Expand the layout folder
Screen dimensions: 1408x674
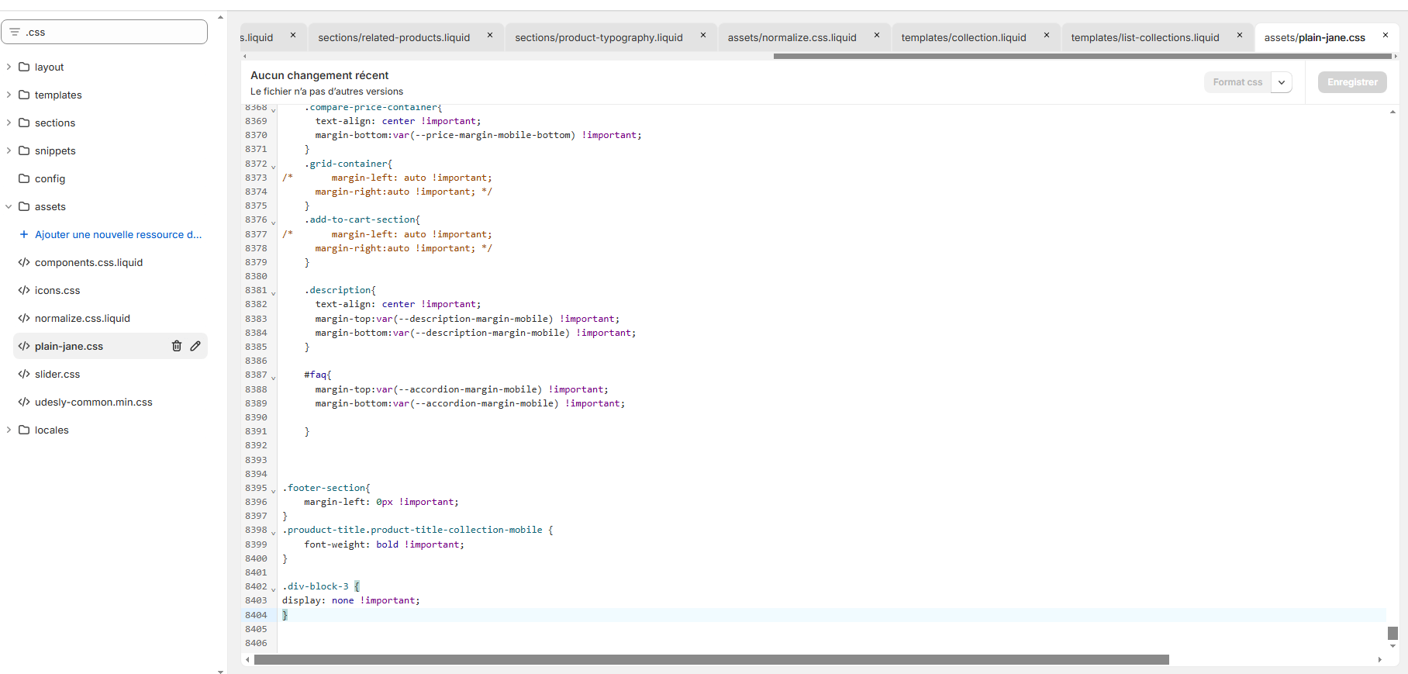(x=9, y=67)
